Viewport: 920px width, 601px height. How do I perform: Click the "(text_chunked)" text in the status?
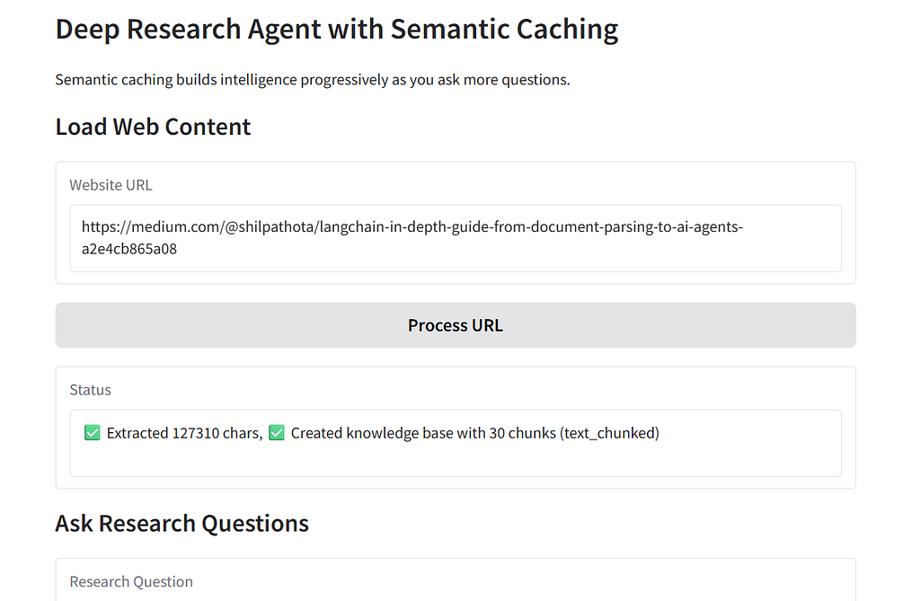[610, 433]
